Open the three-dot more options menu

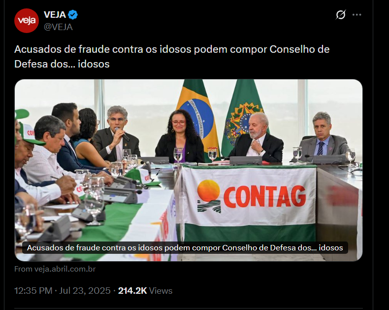(357, 15)
